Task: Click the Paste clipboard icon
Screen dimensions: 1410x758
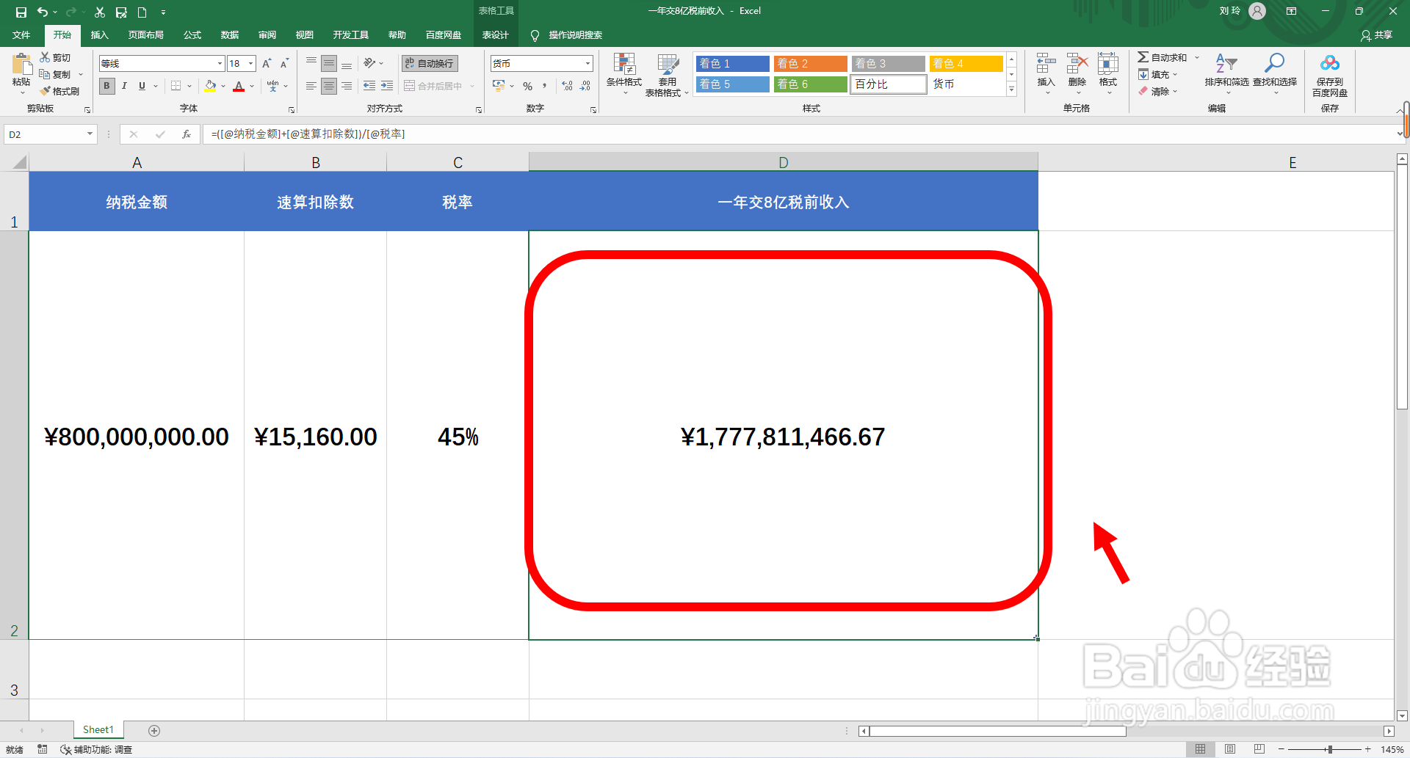Action: point(21,64)
